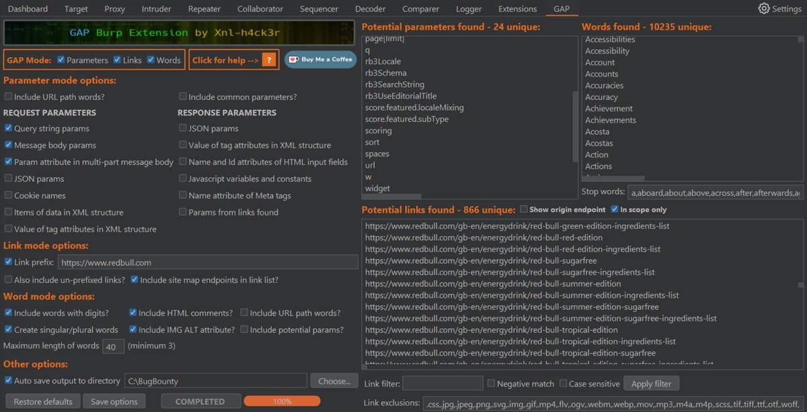
Task: Enable Items of data in XML structure
Action: click(8, 212)
